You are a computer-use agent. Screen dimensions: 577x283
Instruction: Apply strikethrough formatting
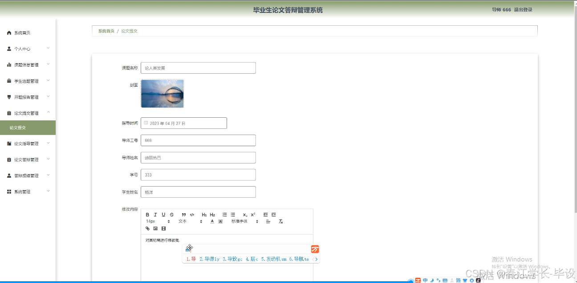(x=171, y=215)
